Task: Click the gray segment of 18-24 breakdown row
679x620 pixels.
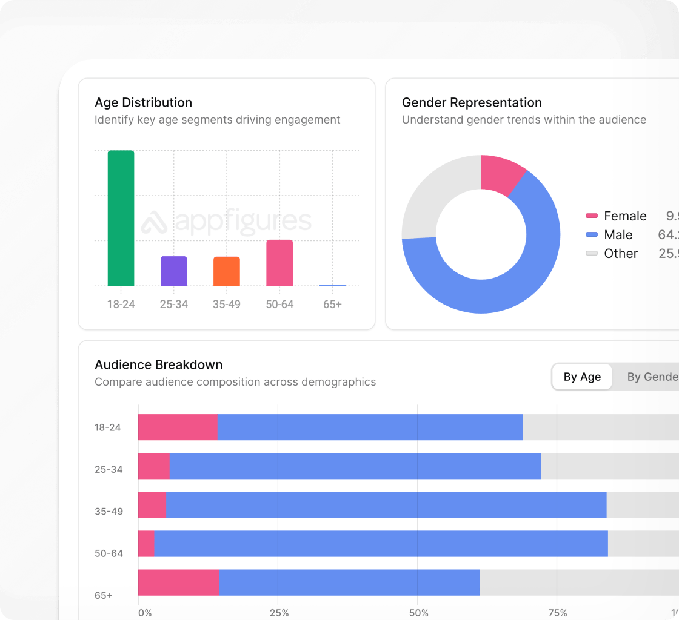Action: (x=601, y=427)
